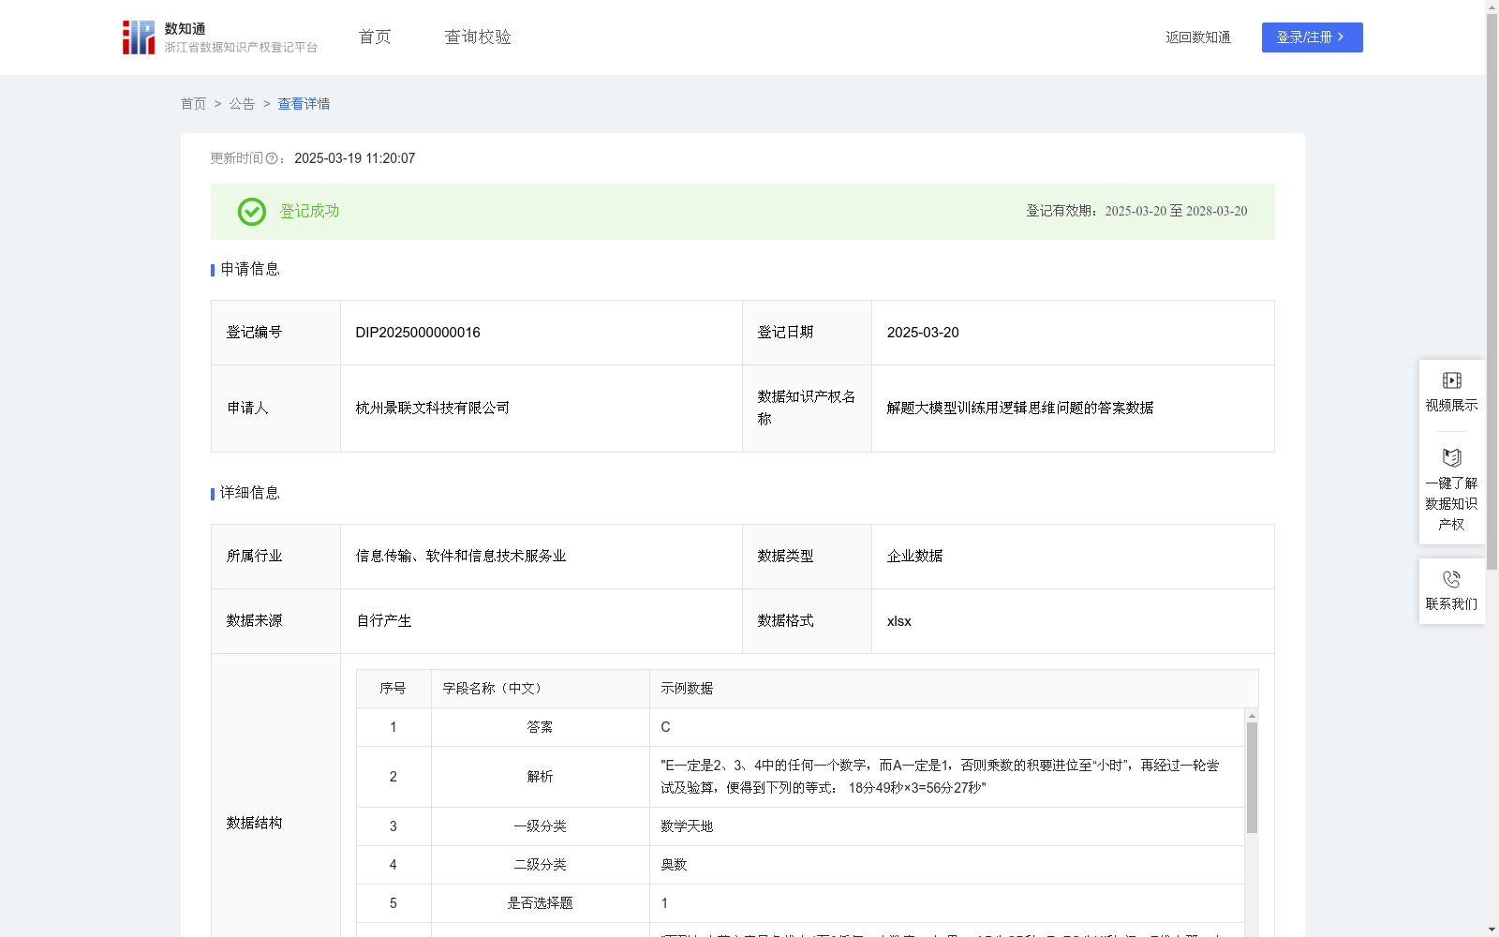Click the 数据结构 row label
Screen dimensions: 1499x937
pyautogui.click(x=254, y=823)
